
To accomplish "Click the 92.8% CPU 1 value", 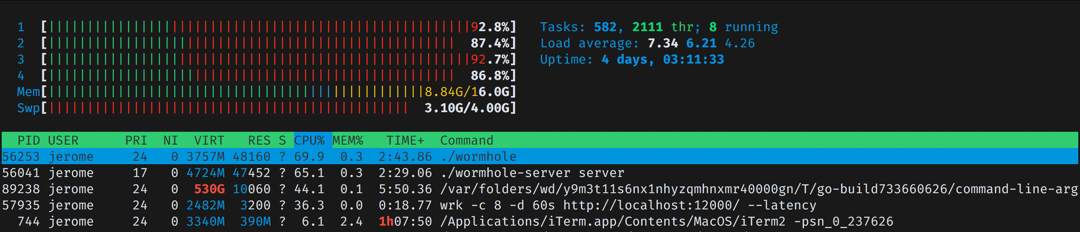I will click(490, 27).
